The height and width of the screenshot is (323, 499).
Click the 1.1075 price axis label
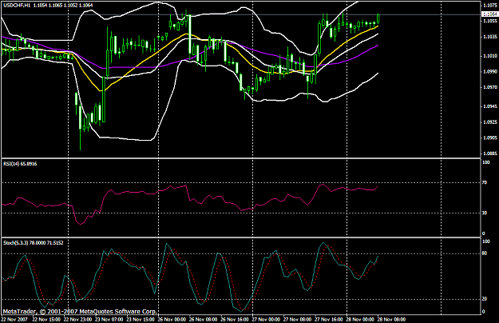click(x=490, y=6)
